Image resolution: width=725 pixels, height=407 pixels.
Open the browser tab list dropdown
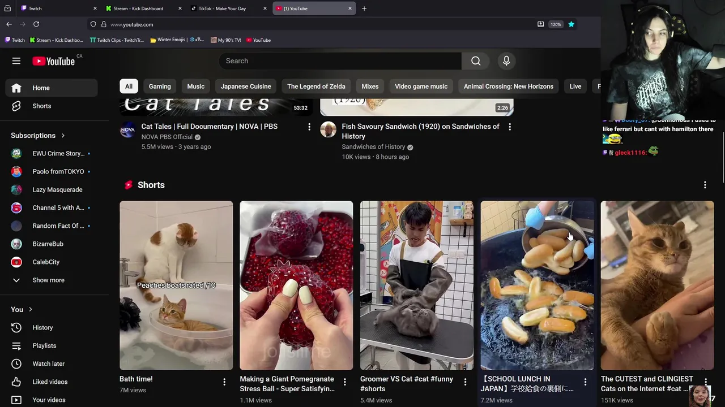pyautogui.click(x=7, y=8)
